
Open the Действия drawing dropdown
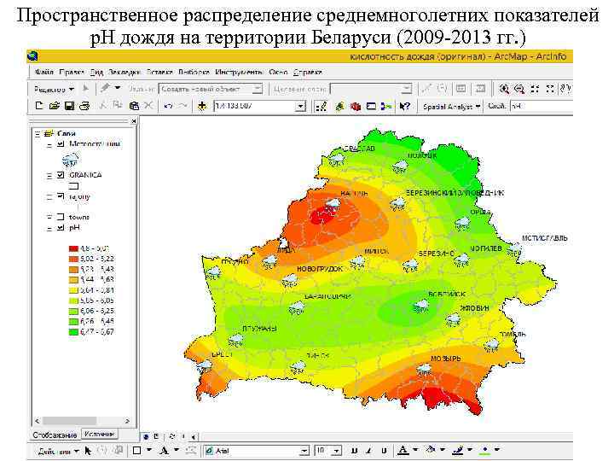click(x=58, y=452)
